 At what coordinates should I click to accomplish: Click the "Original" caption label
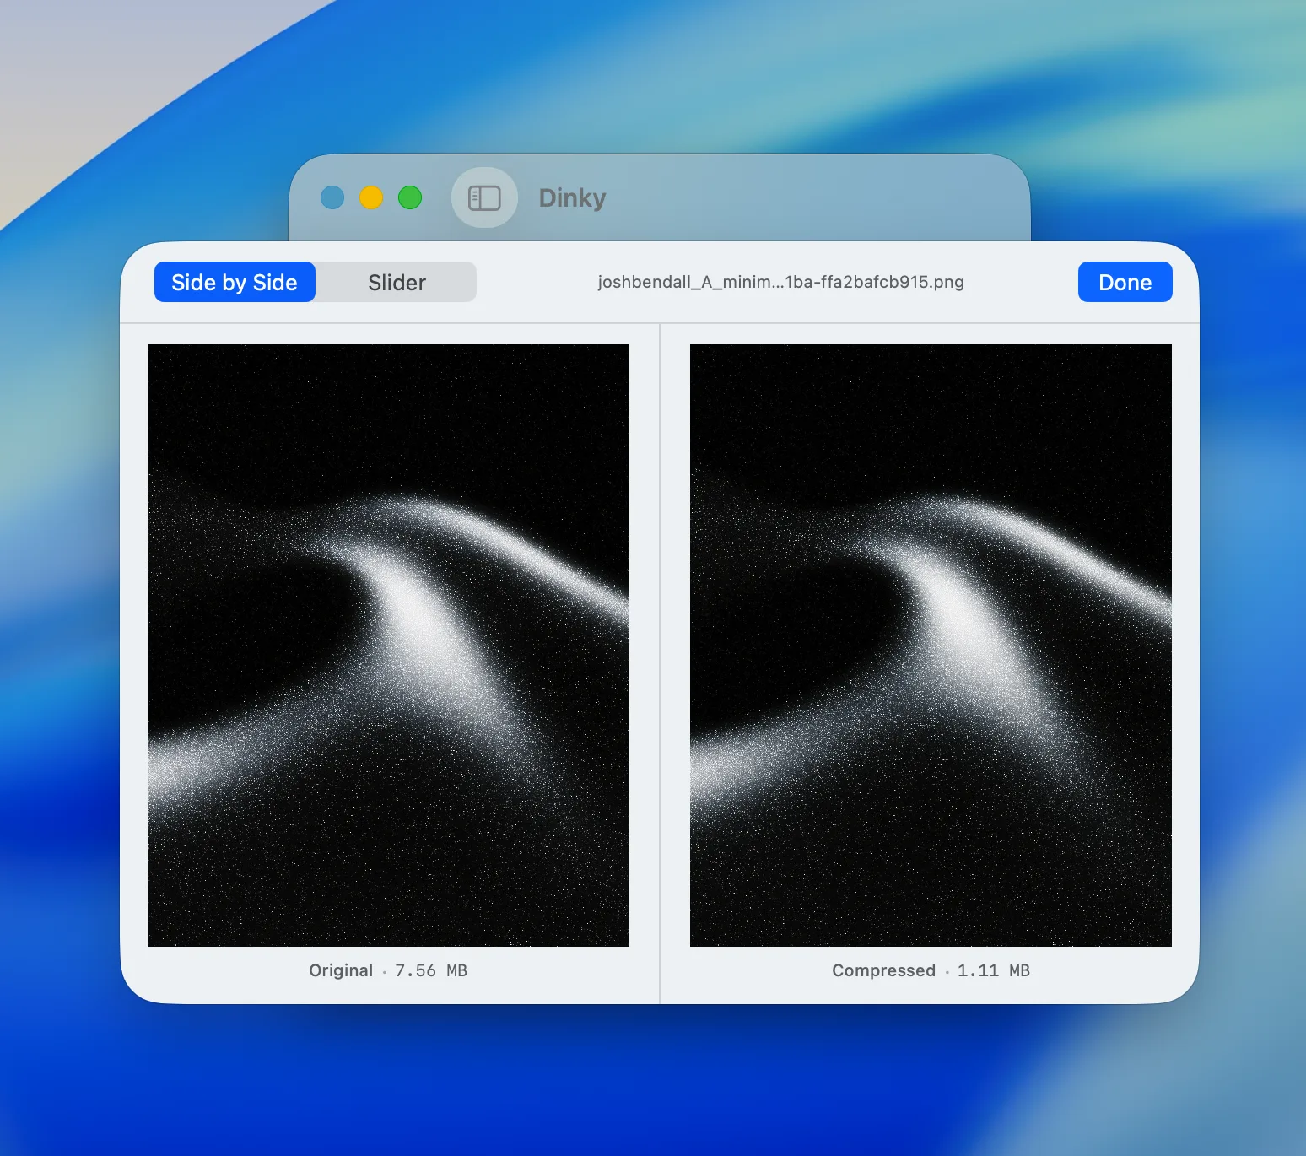341,970
